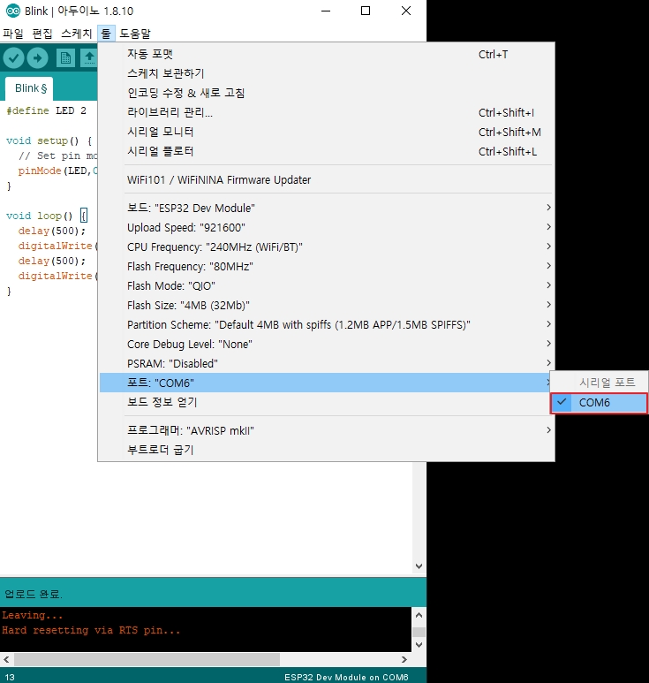Image resolution: width=649 pixels, height=683 pixels.
Task: Click the "void setup()" code line
Action: (x=49, y=140)
